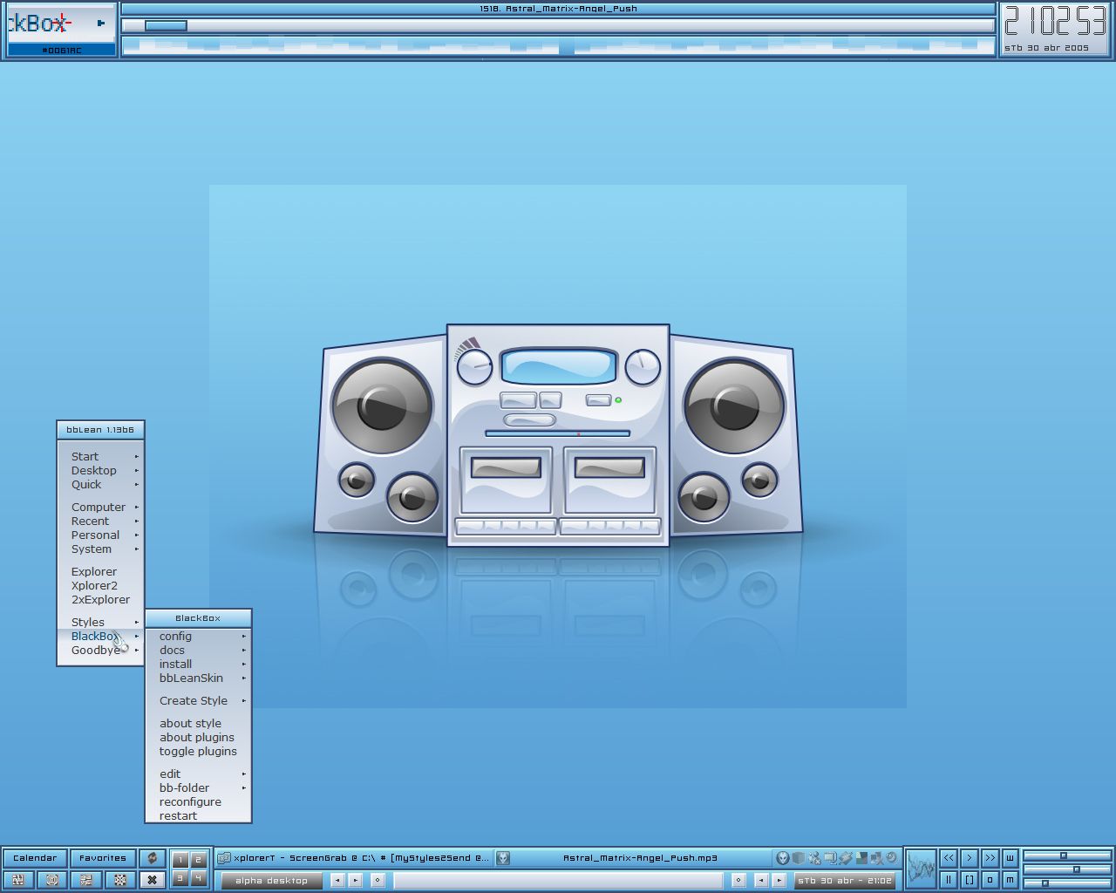
Task: Open the Goodbye submenu
Action: [100, 650]
